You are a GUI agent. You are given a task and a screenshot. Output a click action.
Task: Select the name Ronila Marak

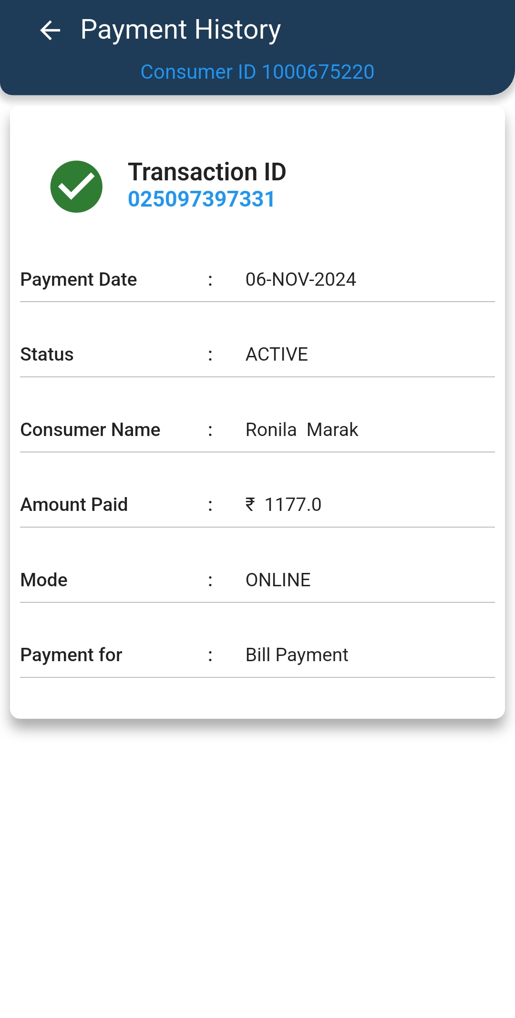tap(301, 430)
